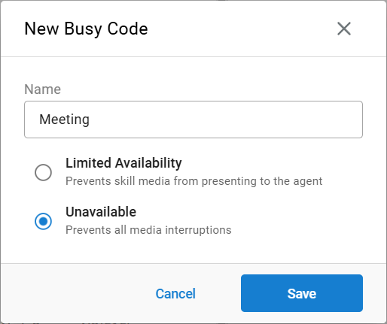Close the New Busy Code dialog
Screen dimensions: 387x324
point(344,29)
